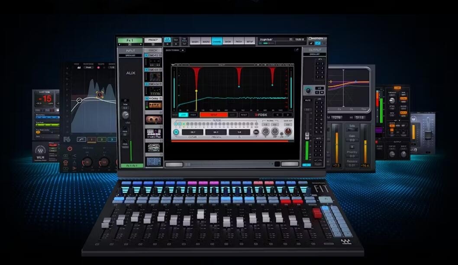Switch to the MIXER2 tab

tap(206, 42)
